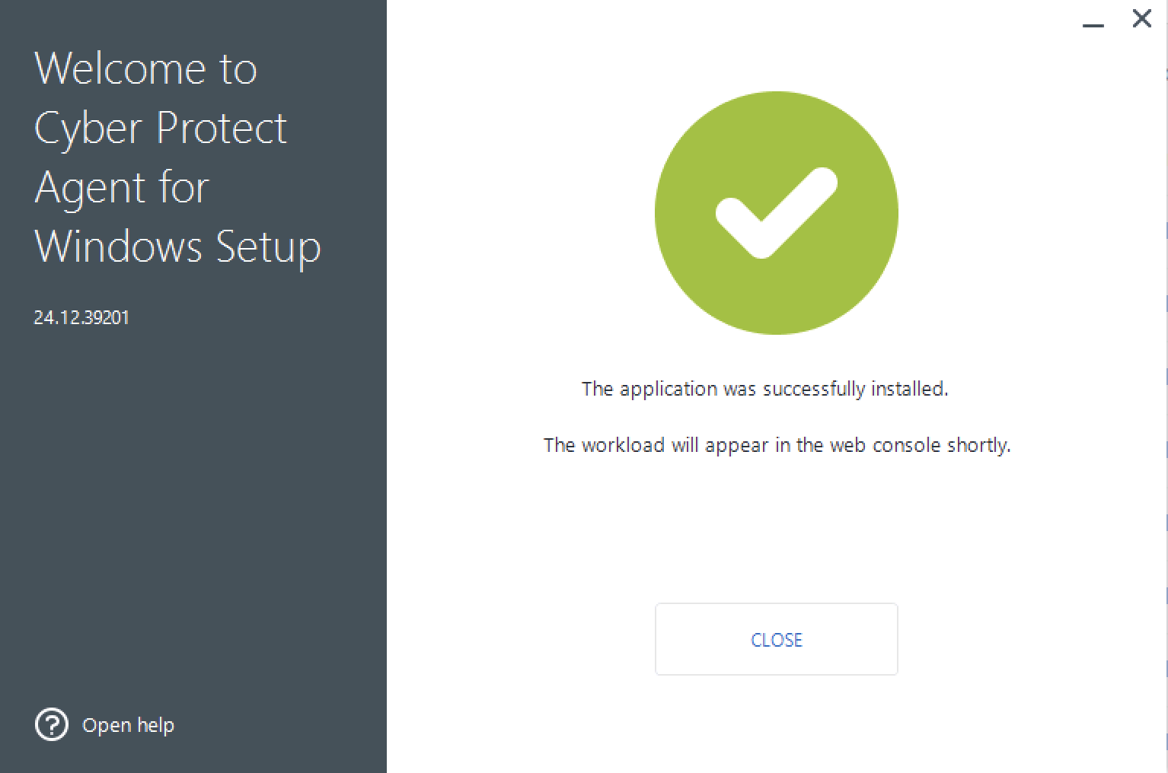Image resolution: width=1168 pixels, height=773 pixels.
Task: Click blank white area above CLOSE button
Action: pos(777,533)
